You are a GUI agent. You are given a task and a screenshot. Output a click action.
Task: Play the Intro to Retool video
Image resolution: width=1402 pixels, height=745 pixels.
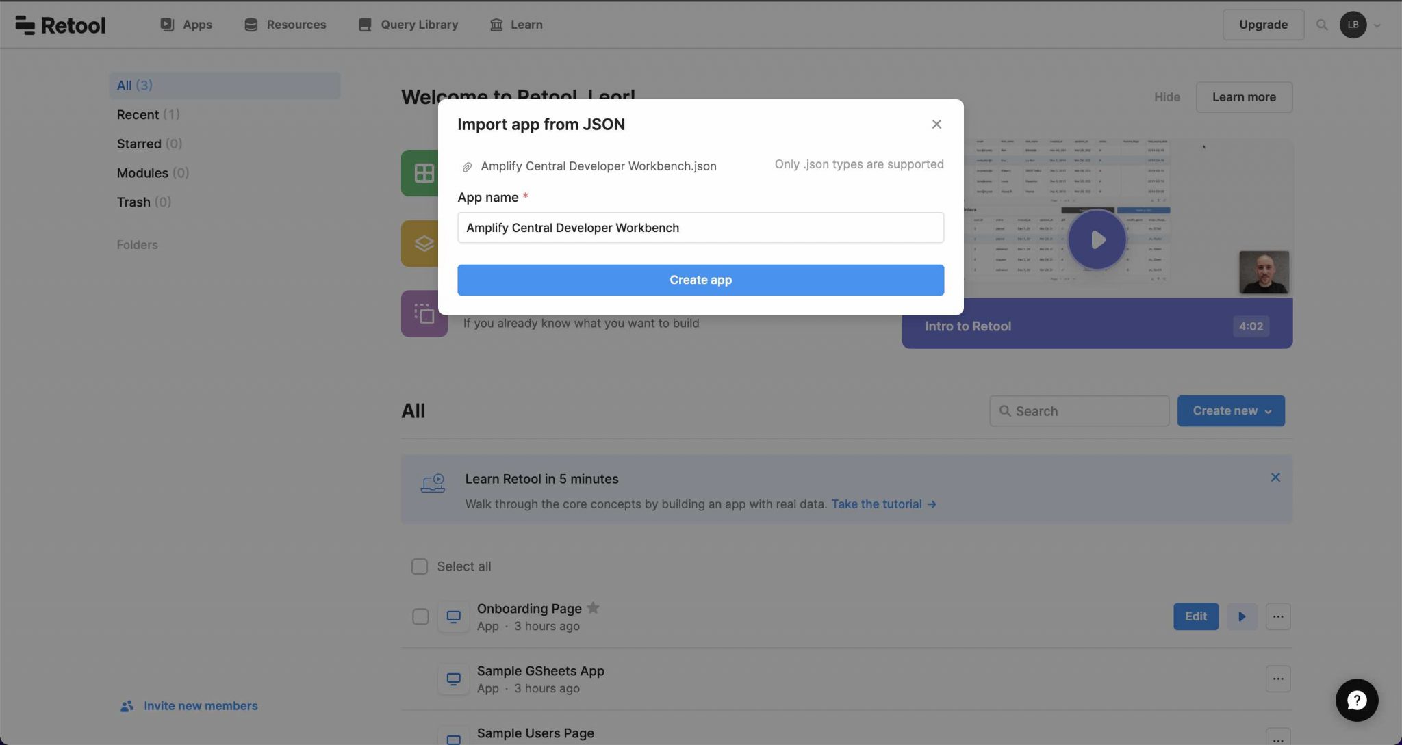pos(1097,239)
